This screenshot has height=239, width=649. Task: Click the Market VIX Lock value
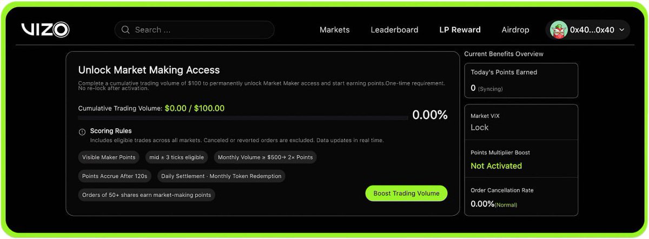pyautogui.click(x=480, y=128)
